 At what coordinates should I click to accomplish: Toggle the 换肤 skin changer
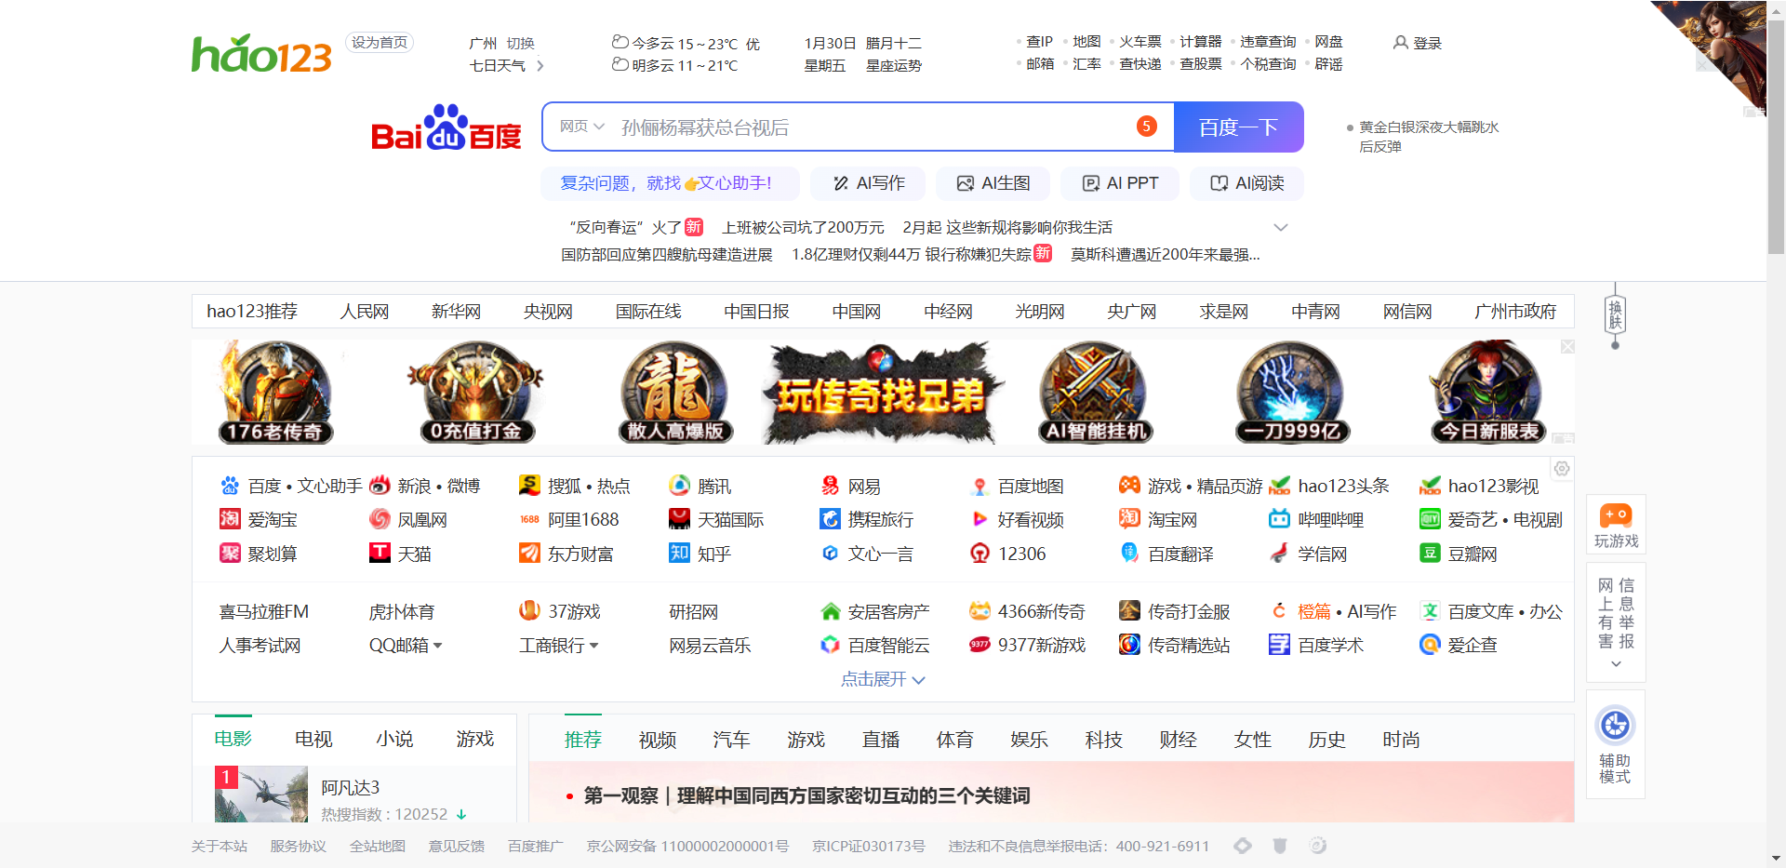point(1616,314)
